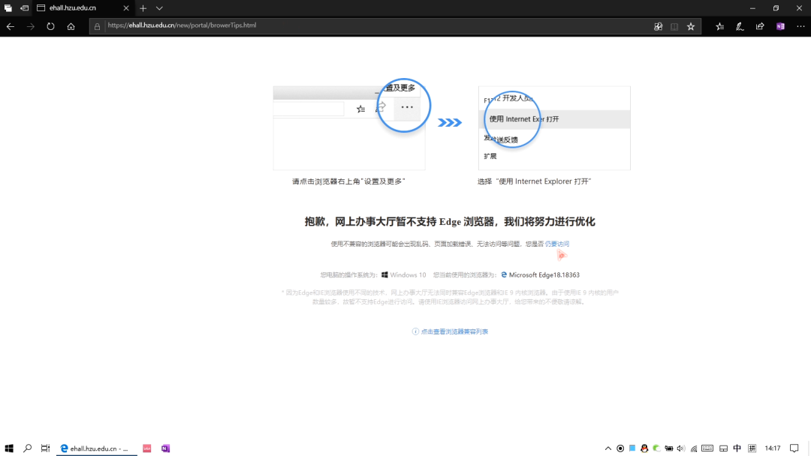
Task: Toggle reading view icon
Action: coord(674,26)
